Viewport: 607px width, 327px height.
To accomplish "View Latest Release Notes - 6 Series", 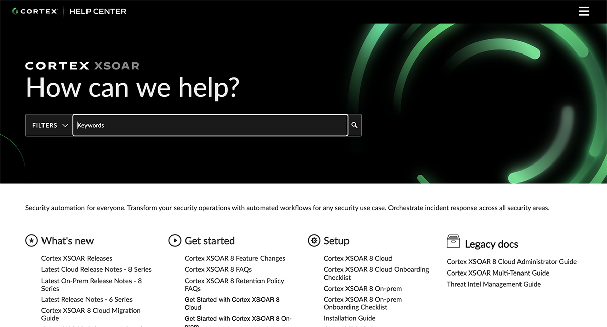I will tap(86, 299).
